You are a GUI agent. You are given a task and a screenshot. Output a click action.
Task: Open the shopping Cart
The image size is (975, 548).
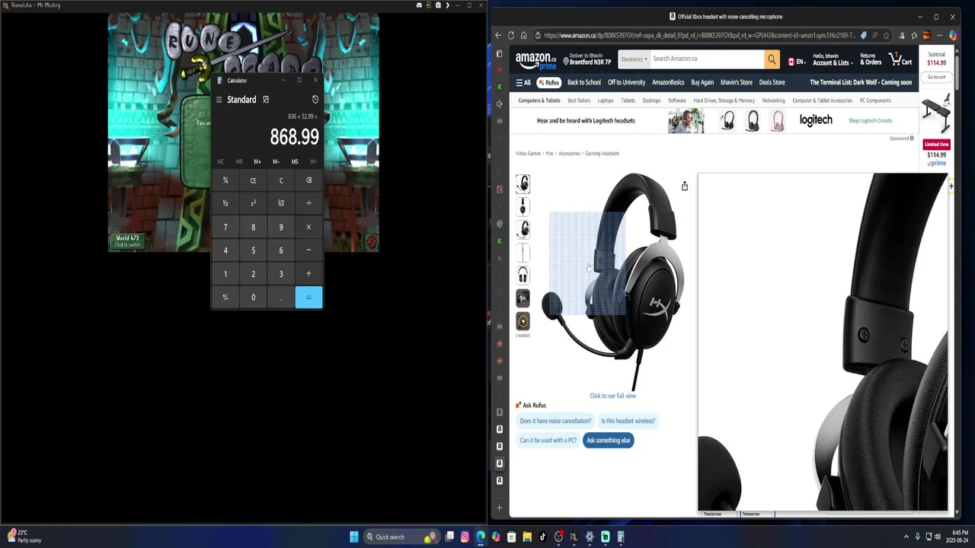tap(901, 59)
